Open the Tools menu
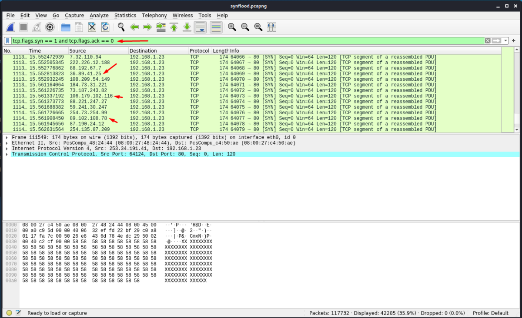This screenshot has width=522, height=318. pos(204,15)
